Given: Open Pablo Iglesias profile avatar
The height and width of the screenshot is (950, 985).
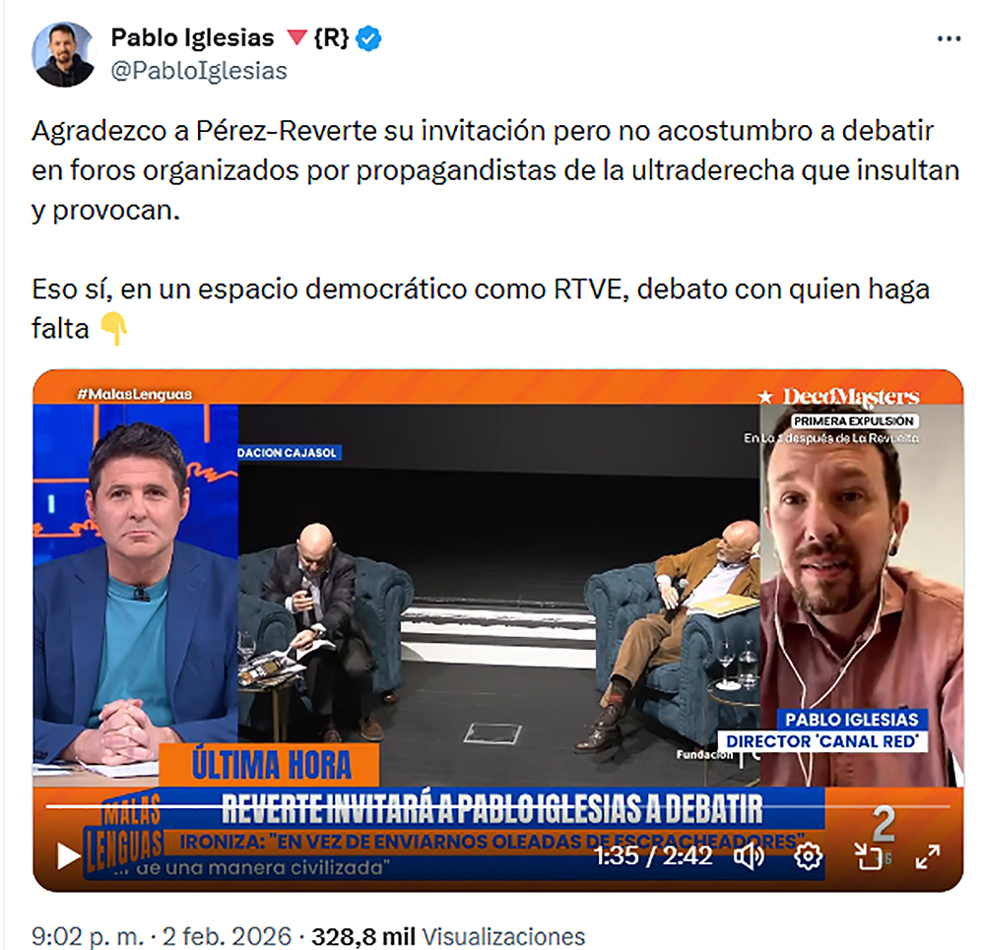Looking at the screenshot, I should pos(63,54).
